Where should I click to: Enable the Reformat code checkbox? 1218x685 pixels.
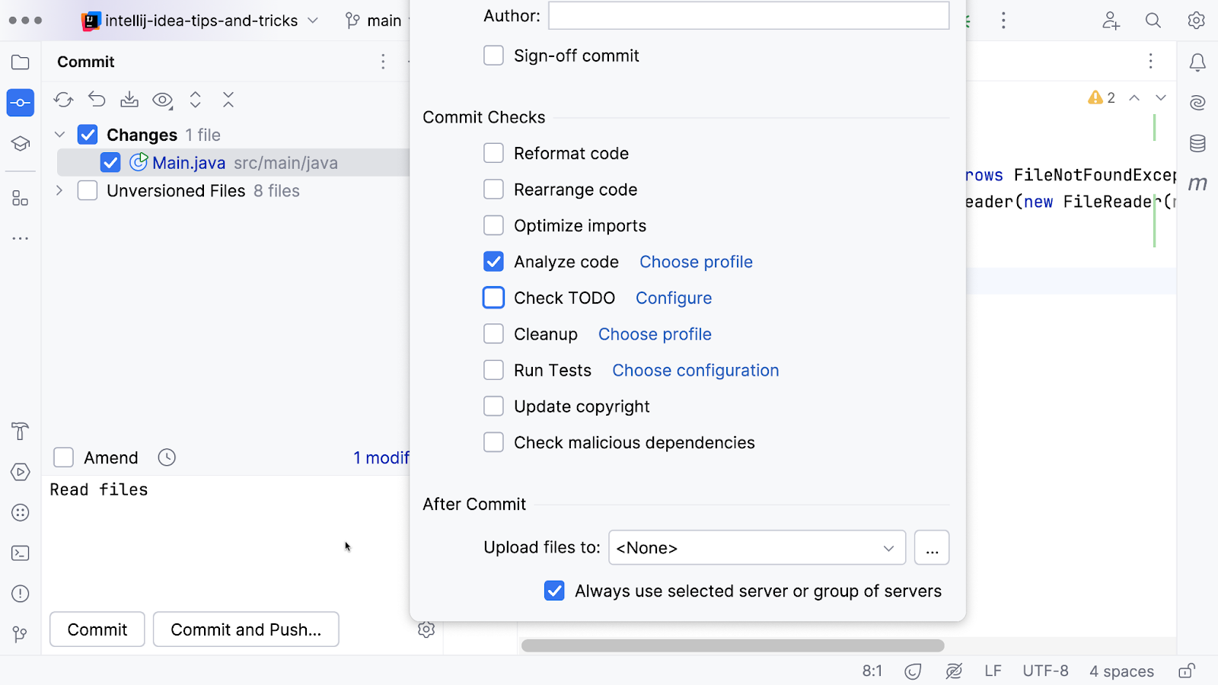493,154
